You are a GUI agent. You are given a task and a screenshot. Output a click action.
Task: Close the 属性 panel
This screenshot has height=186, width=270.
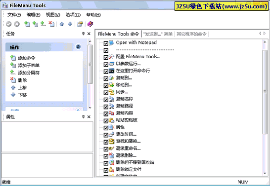pos(89,117)
